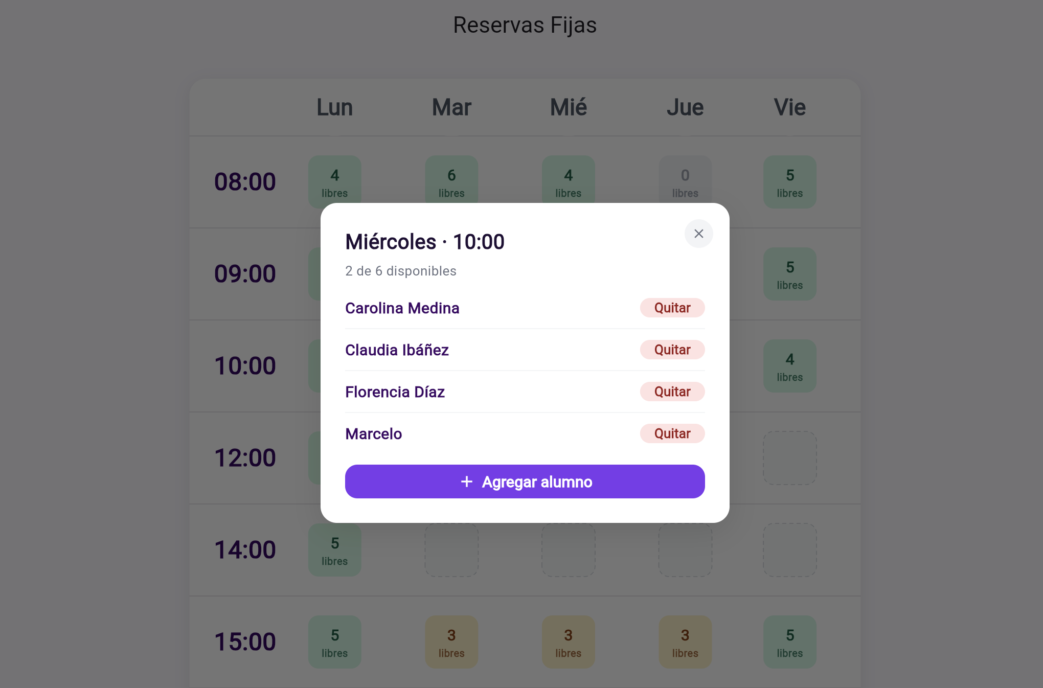The image size is (1043, 688).
Task: Remove Florencia Díaz using Quitar
Action: [x=672, y=392]
